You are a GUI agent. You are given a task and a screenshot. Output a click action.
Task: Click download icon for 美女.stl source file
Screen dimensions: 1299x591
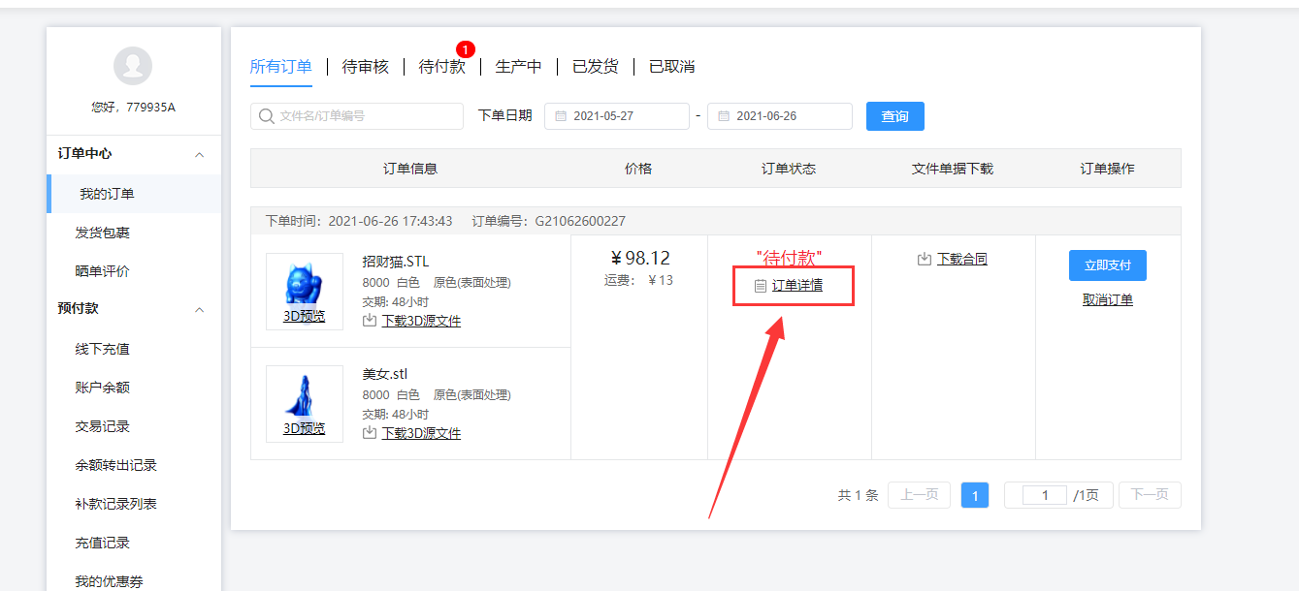point(370,433)
